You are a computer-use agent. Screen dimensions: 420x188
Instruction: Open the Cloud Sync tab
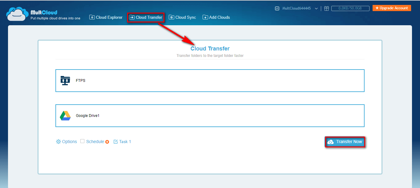182,17
